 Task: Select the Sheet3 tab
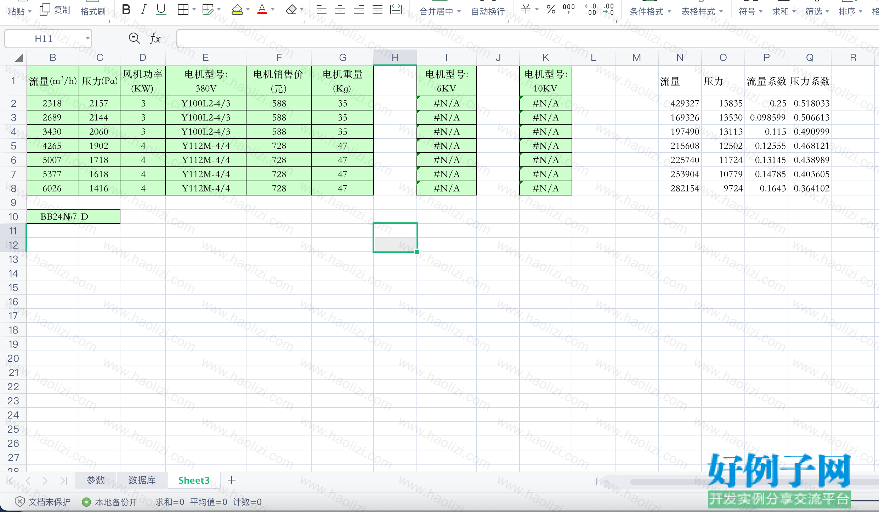194,480
